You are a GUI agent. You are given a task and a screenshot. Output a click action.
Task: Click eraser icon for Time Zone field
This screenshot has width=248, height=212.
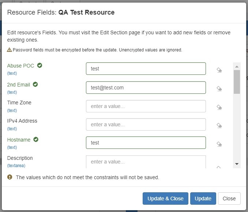tap(219, 107)
